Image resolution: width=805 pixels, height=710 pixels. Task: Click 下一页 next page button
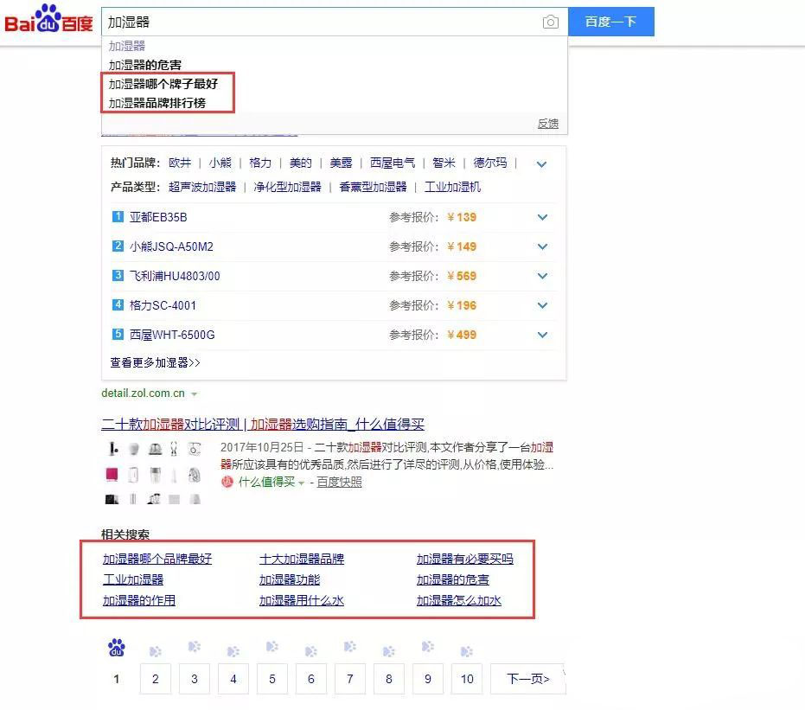(527, 679)
